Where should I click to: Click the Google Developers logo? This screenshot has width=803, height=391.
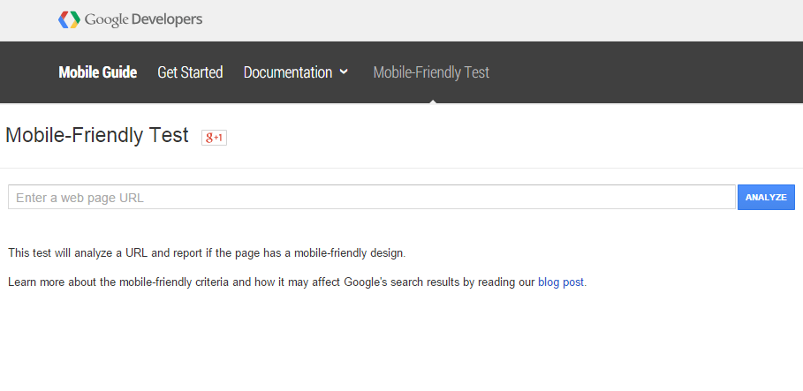[130, 20]
